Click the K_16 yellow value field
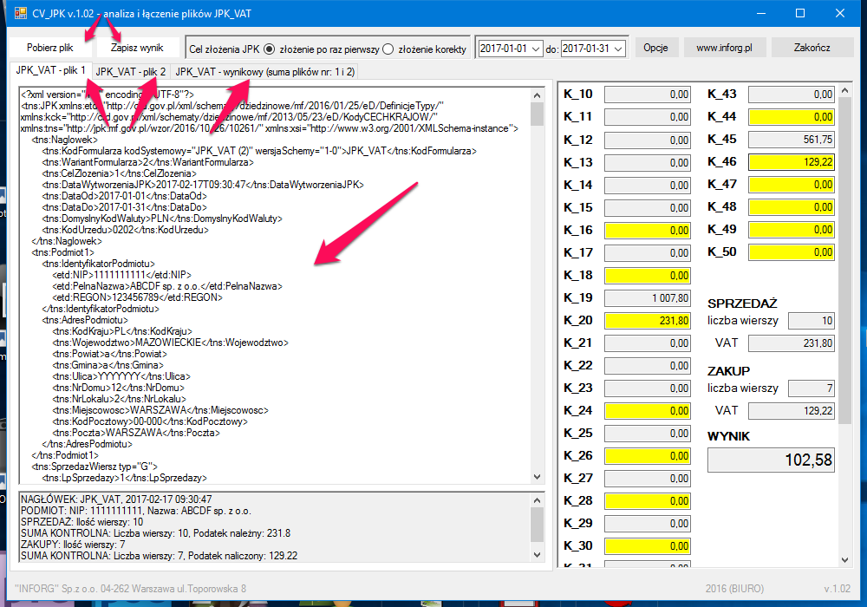 (648, 231)
